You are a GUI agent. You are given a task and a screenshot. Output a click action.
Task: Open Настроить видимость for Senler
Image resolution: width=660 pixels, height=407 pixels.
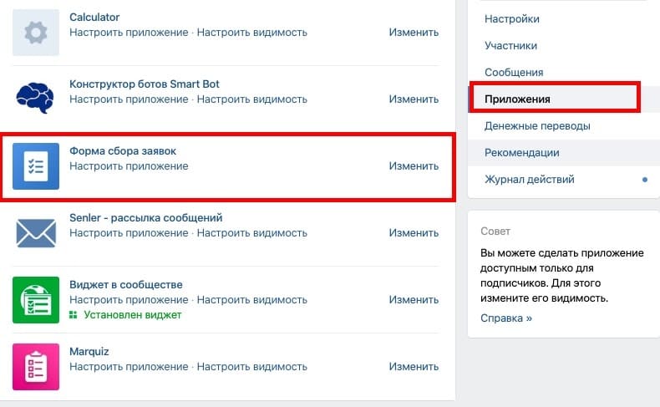tap(252, 233)
